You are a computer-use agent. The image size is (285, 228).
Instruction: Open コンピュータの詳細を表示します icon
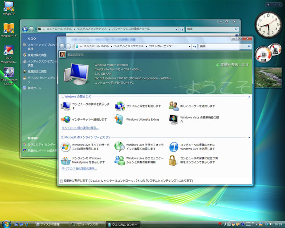[85, 106]
